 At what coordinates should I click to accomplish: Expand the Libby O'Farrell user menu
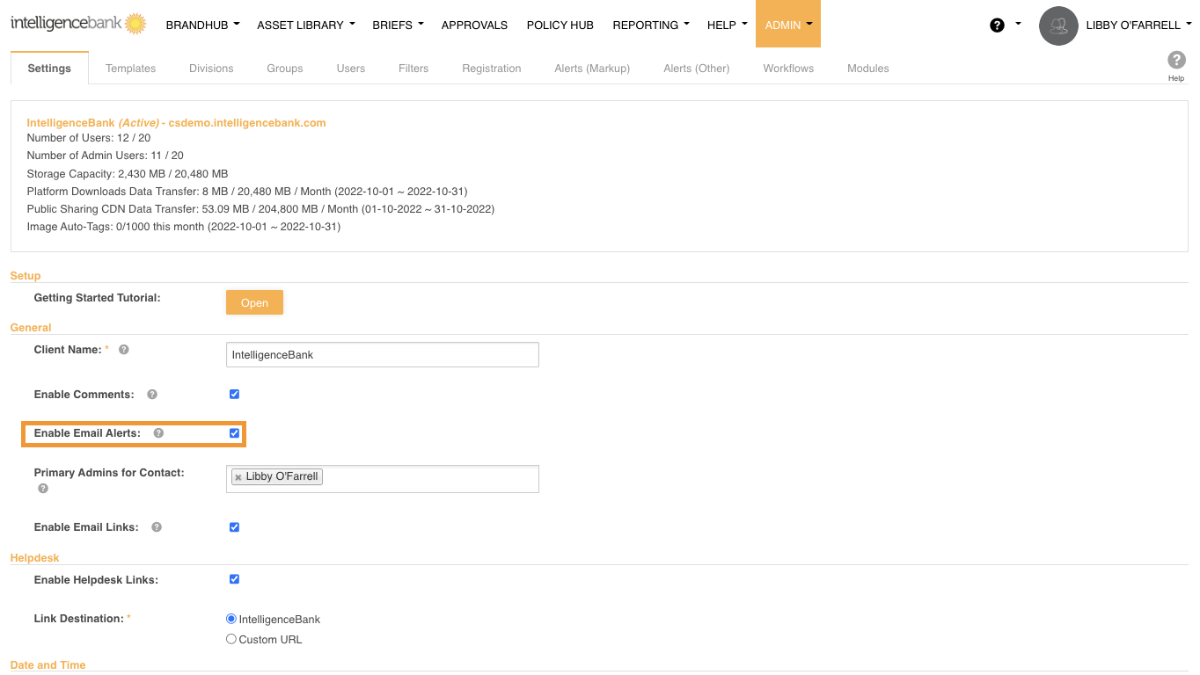pyautogui.click(x=1138, y=25)
